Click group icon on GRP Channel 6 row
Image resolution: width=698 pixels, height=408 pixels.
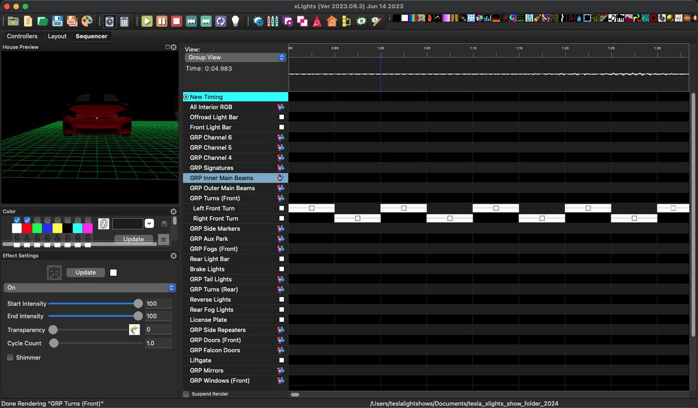281,138
